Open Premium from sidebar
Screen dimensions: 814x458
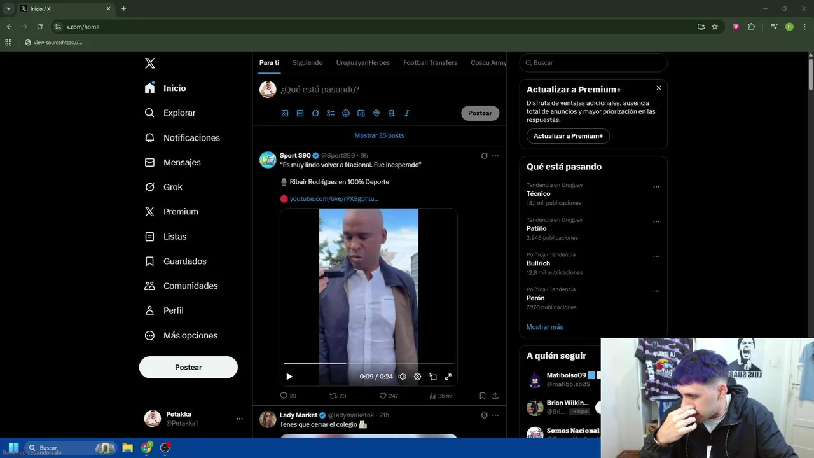coord(171,212)
